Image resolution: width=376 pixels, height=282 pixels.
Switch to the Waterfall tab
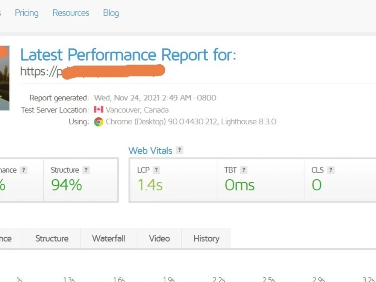point(109,238)
